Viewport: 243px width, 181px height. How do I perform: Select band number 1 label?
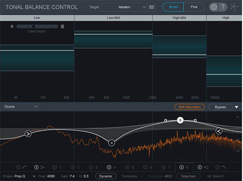click(x=60, y=167)
